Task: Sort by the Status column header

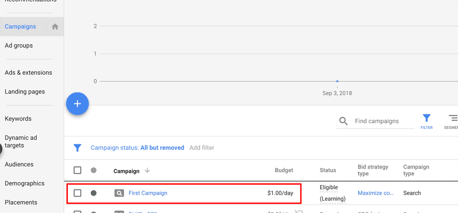Action: click(x=328, y=170)
